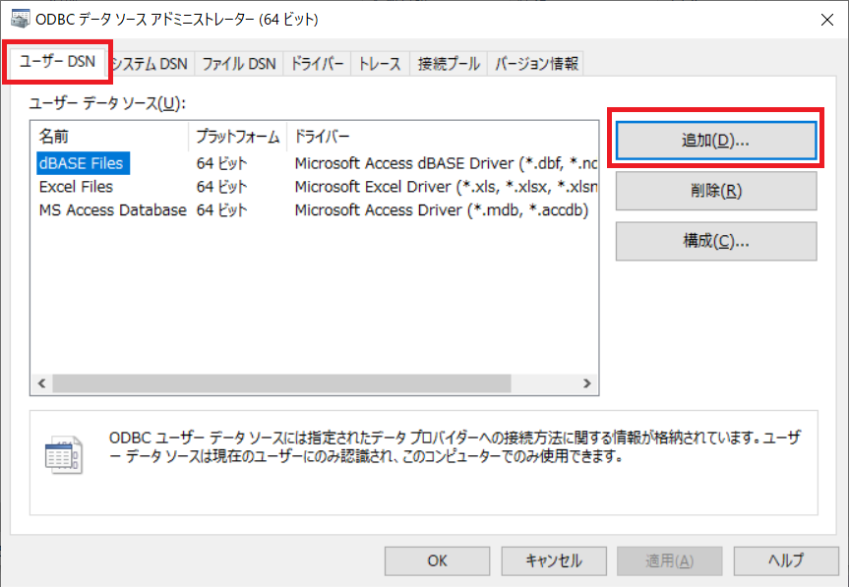Image resolution: width=849 pixels, height=587 pixels.
Task: Click the list's left scroll arrow
Action: click(x=41, y=383)
